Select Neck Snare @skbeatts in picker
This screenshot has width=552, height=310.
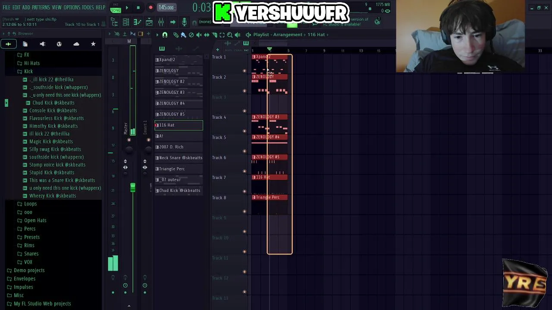point(179,158)
